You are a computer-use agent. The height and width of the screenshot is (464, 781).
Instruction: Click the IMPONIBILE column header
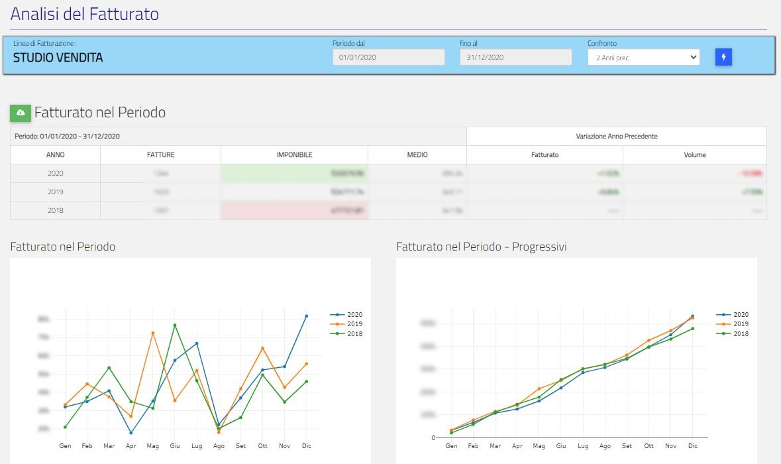pyautogui.click(x=294, y=155)
